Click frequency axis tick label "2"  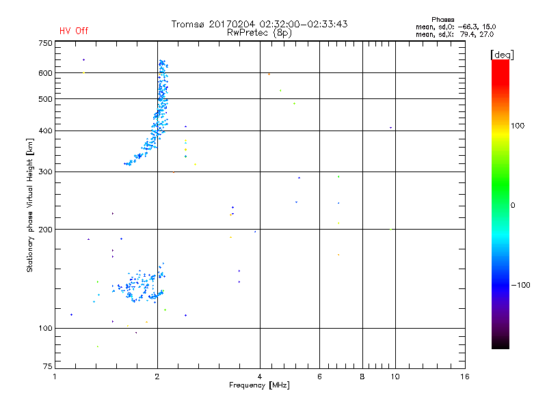pos(157,377)
